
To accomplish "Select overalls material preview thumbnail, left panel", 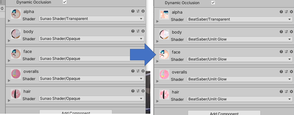I will pyautogui.click(x=16, y=74).
